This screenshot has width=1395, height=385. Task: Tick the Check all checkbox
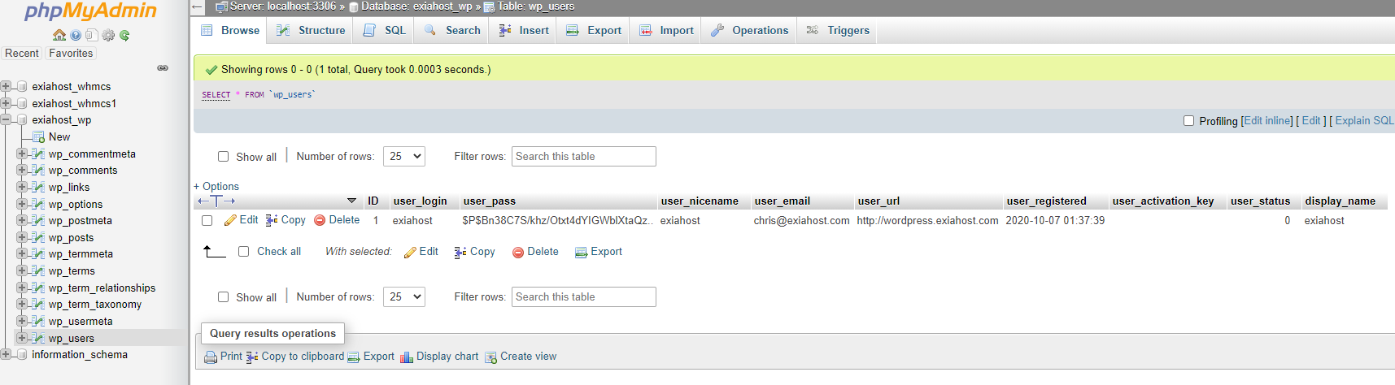[x=243, y=252]
